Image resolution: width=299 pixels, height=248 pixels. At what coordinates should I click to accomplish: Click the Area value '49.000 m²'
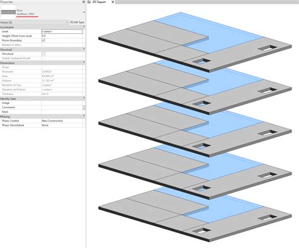click(x=48, y=76)
